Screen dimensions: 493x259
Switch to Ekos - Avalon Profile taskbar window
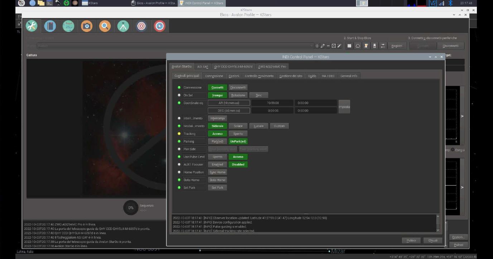pyautogui.click(x=154, y=3)
